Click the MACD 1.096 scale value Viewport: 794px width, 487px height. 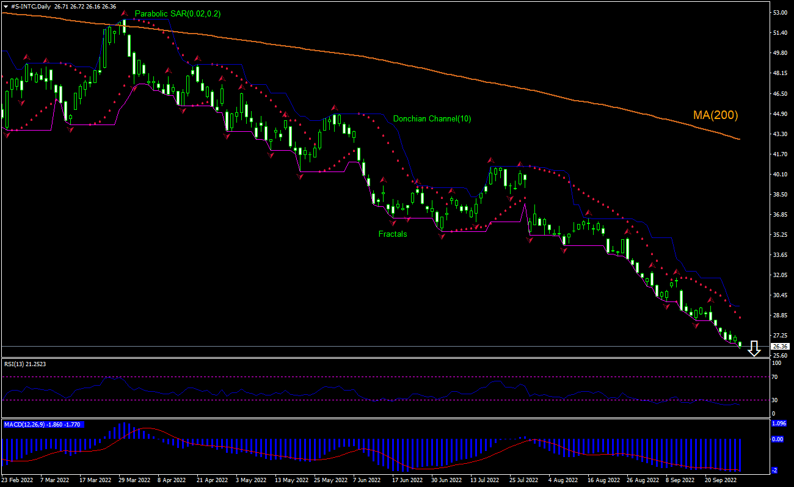coord(780,424)
